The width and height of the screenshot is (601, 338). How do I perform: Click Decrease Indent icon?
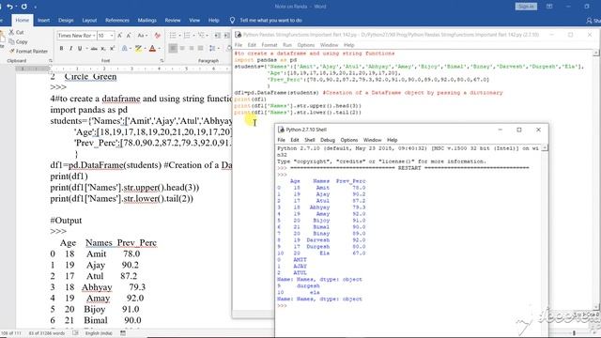tap(217, 36)
